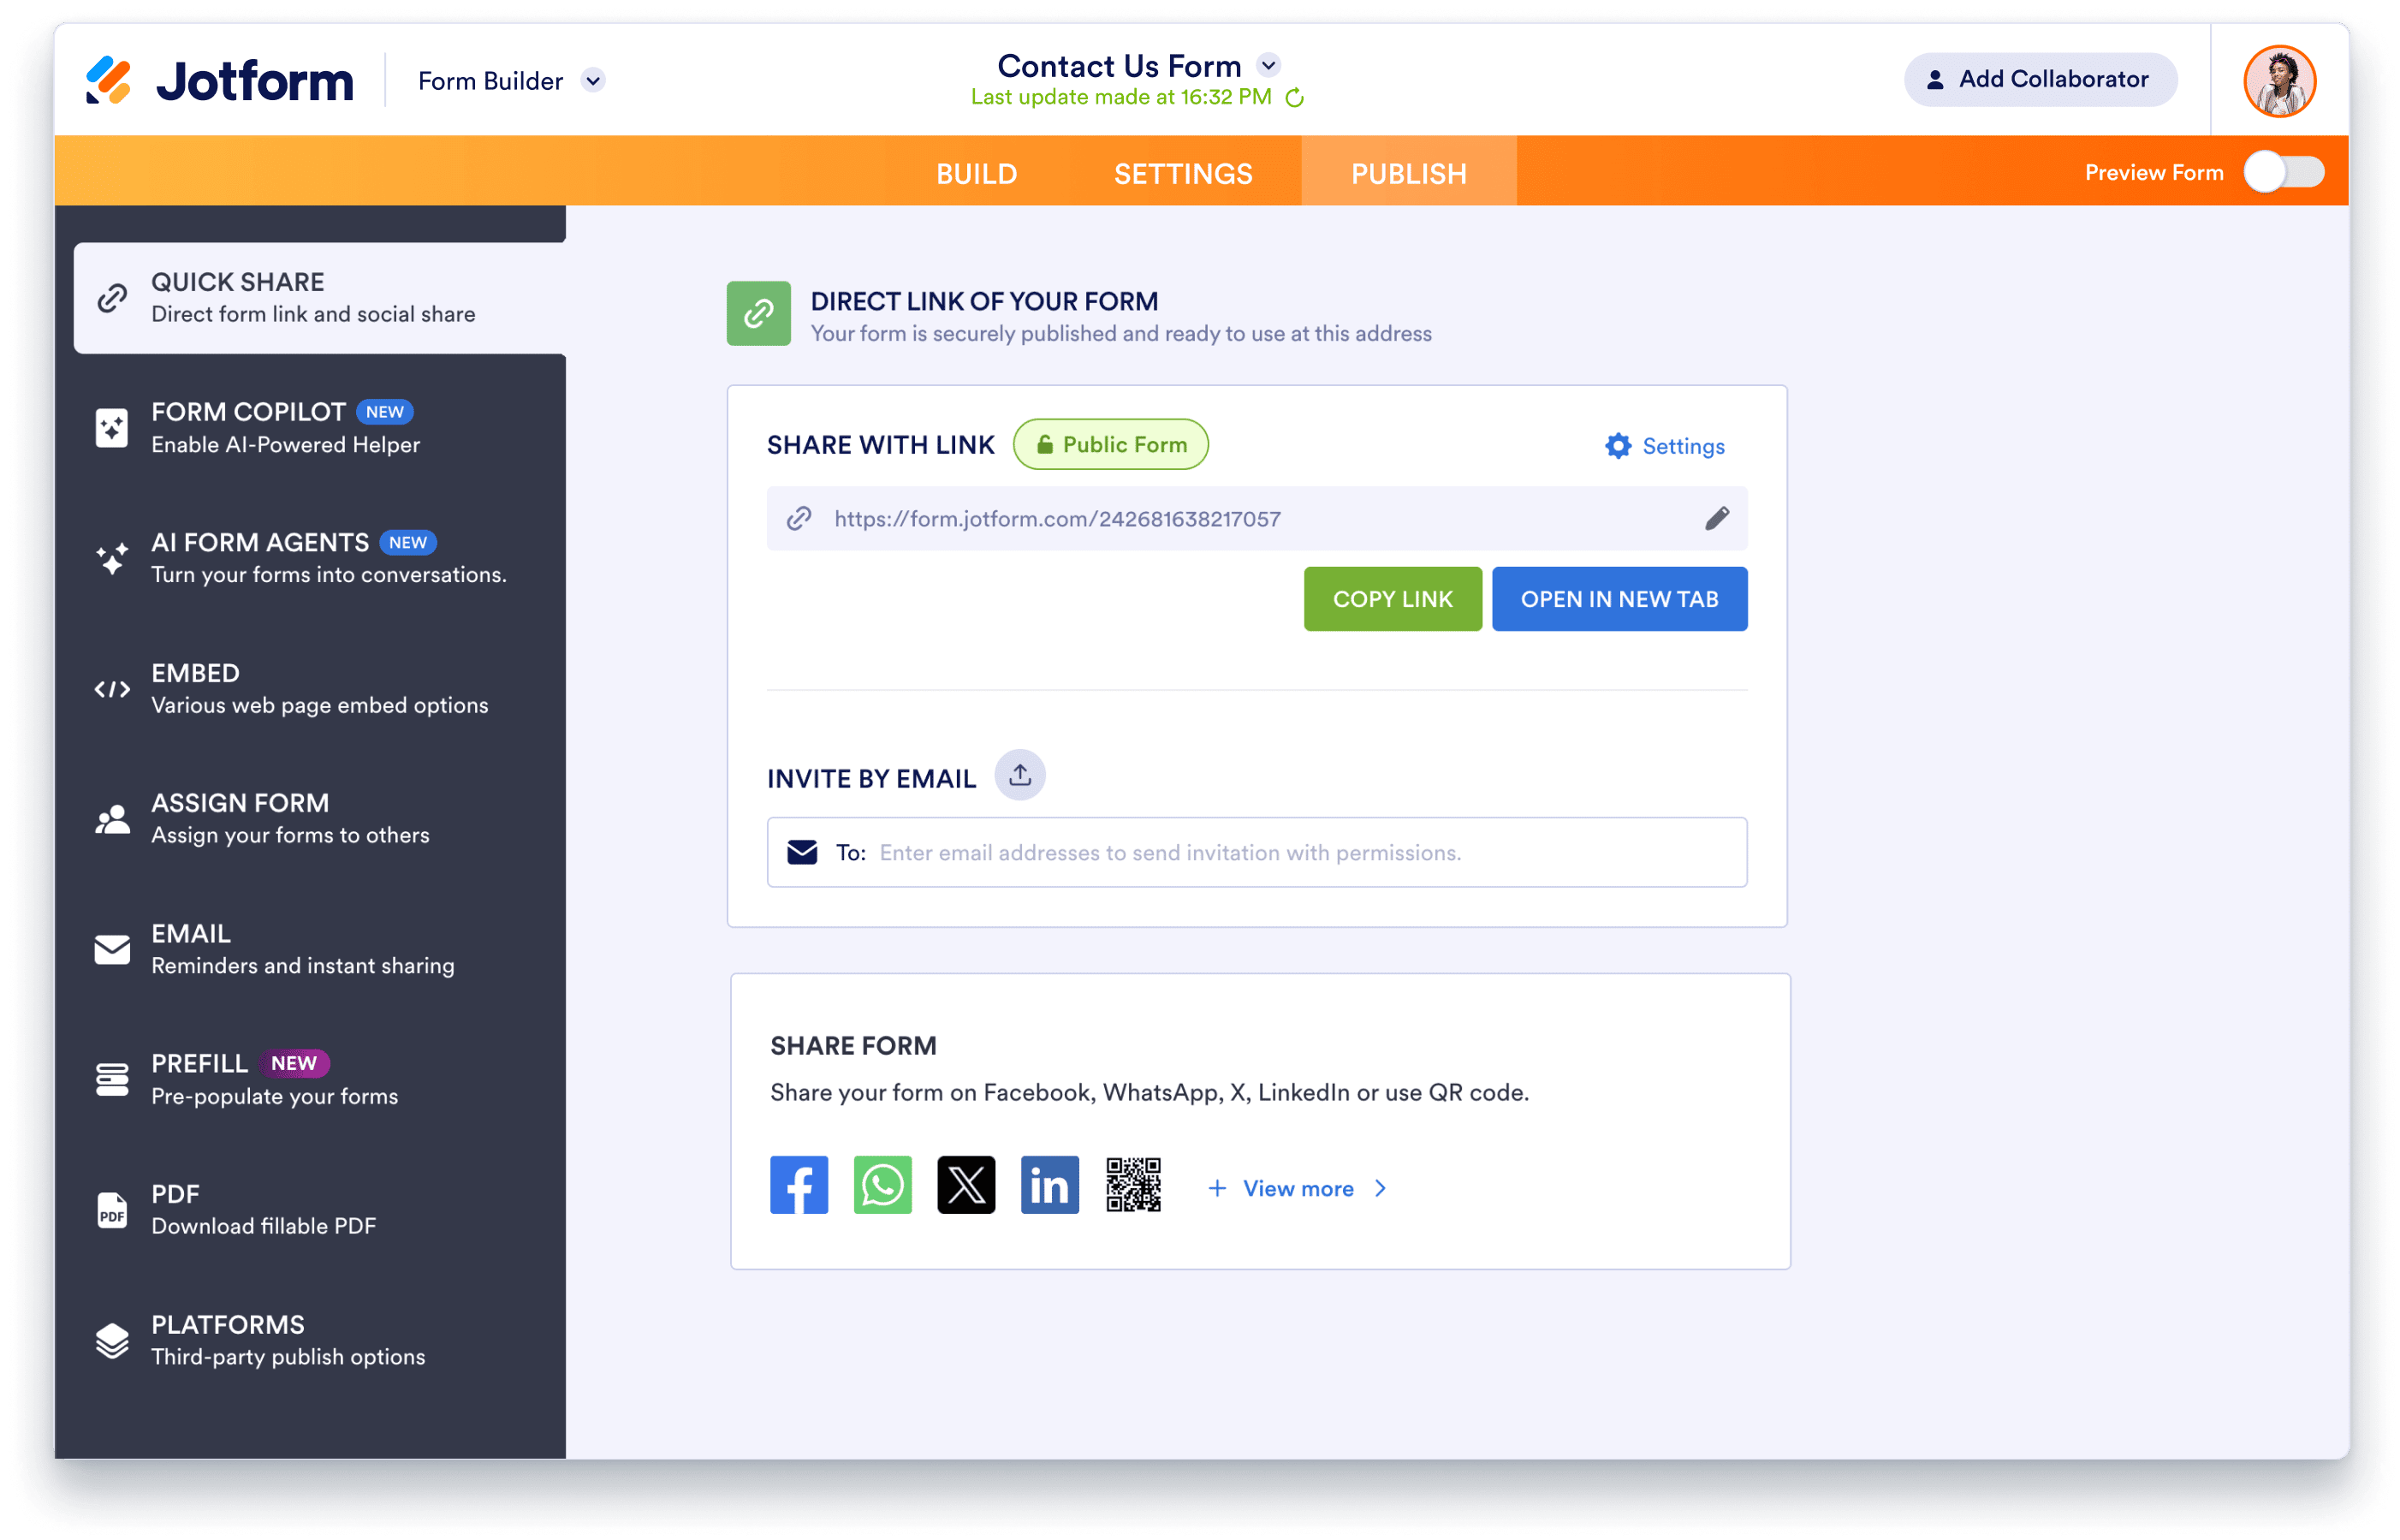
Task: Click OPEN IN NEW TAB button
Action: (1619, 599)
